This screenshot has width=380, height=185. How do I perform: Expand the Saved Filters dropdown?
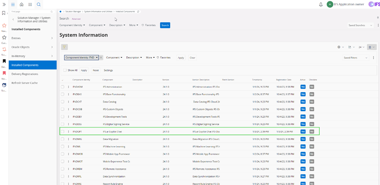pos(355,58)
